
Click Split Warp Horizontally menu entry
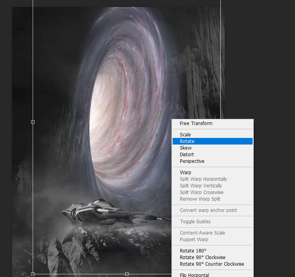tap(203, 179)
